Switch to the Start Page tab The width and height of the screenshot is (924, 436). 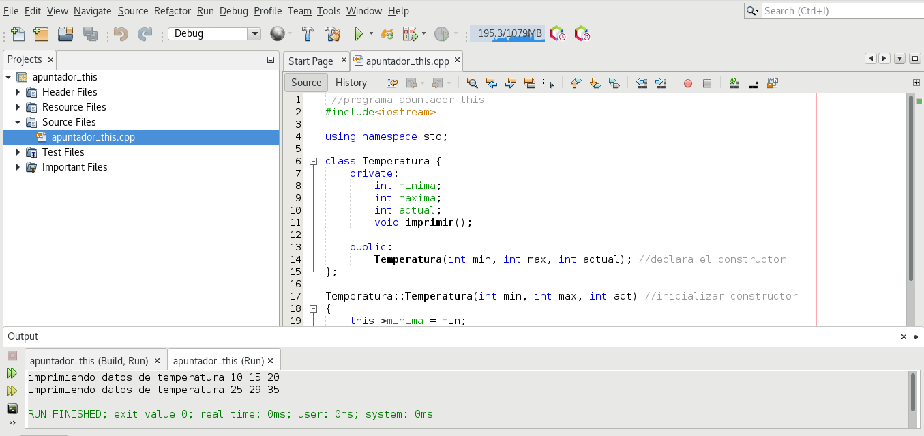click(x=310, y=61)
